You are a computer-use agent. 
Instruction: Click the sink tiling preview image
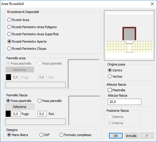[129, 35]
